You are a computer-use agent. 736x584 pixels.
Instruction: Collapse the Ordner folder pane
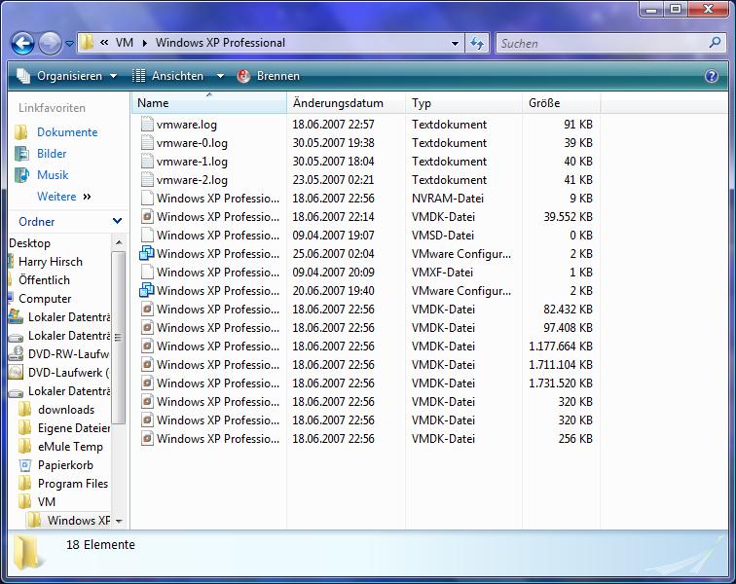click(118, 221)
